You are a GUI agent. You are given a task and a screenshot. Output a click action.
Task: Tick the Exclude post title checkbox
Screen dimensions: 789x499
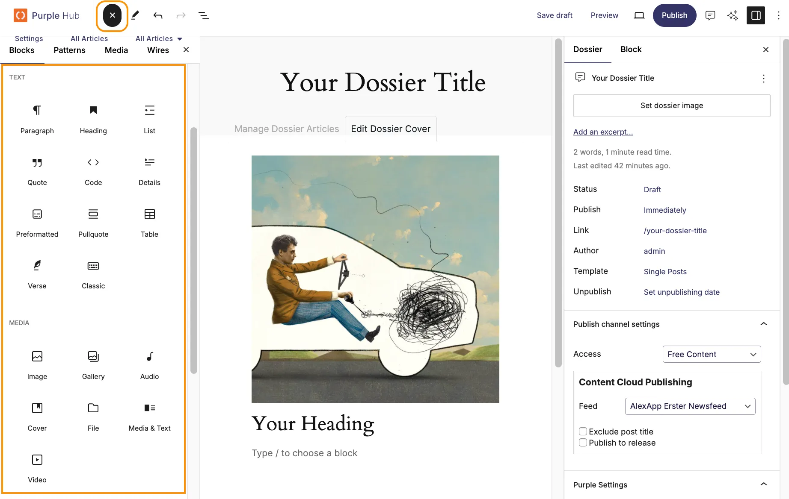coord(583,431)
